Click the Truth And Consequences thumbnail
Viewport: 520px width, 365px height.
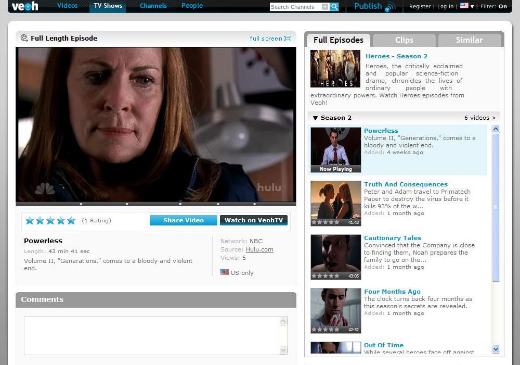335,203
